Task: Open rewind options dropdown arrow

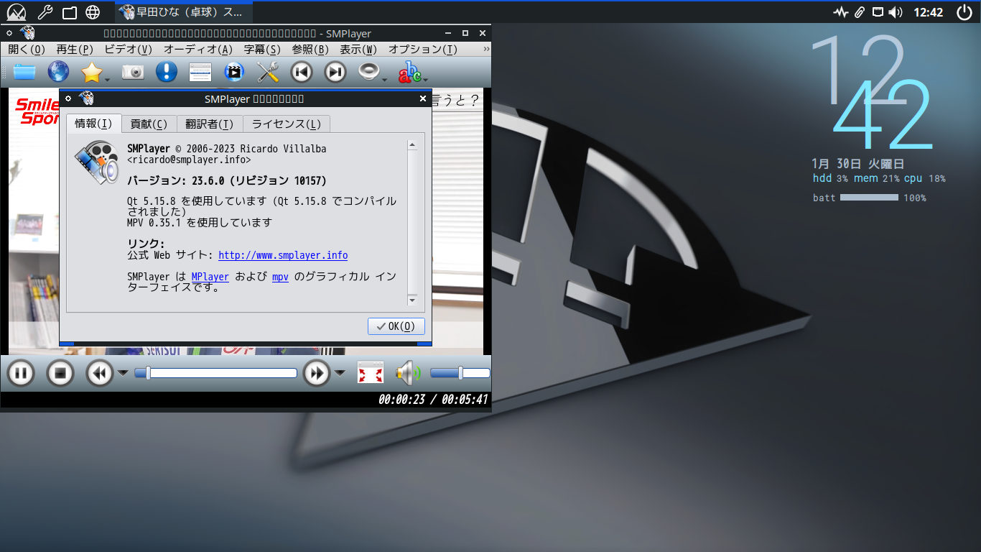Action: (x=123, y=373)
